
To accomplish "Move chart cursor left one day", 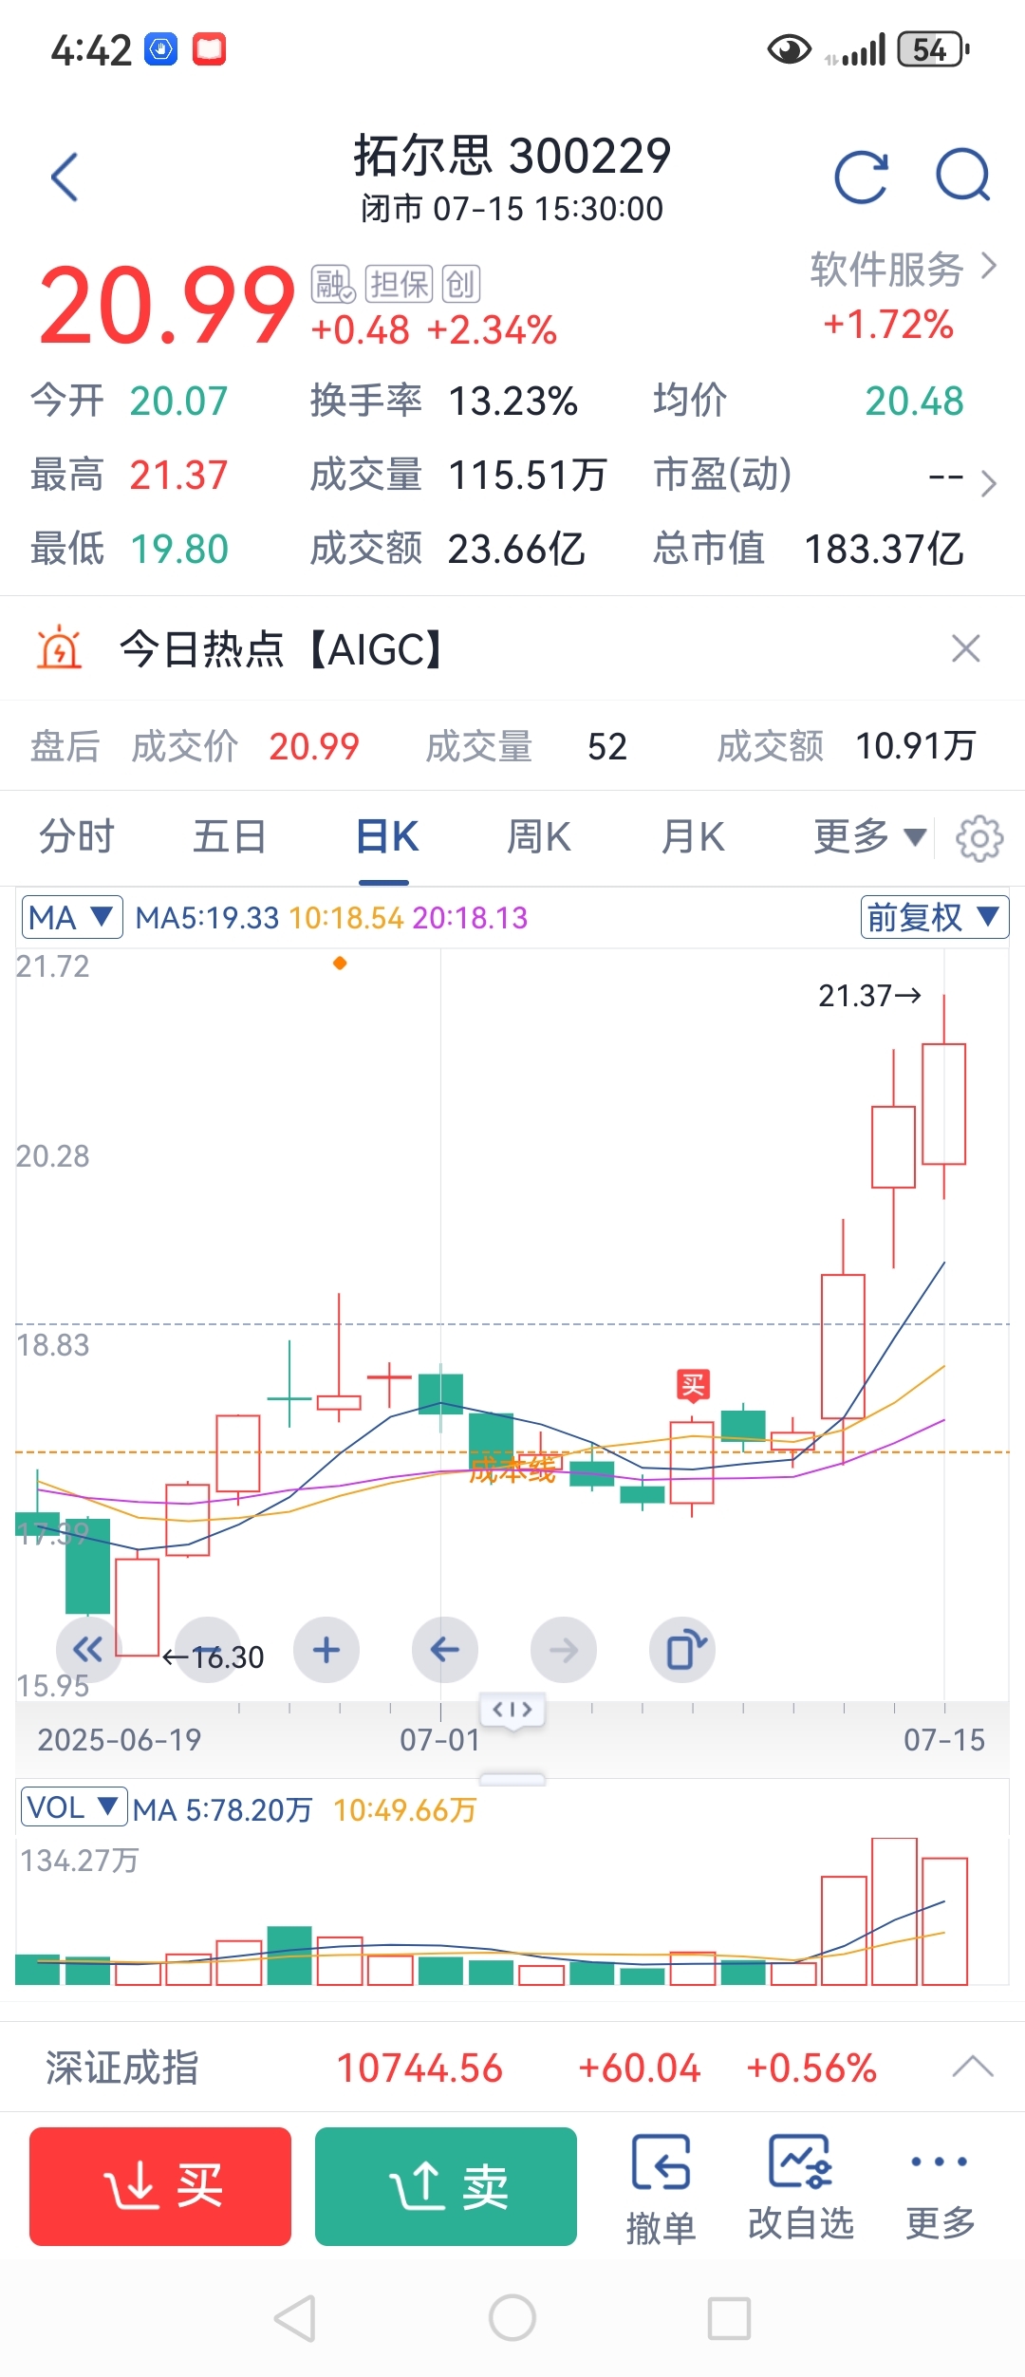I will point(445,1650).
